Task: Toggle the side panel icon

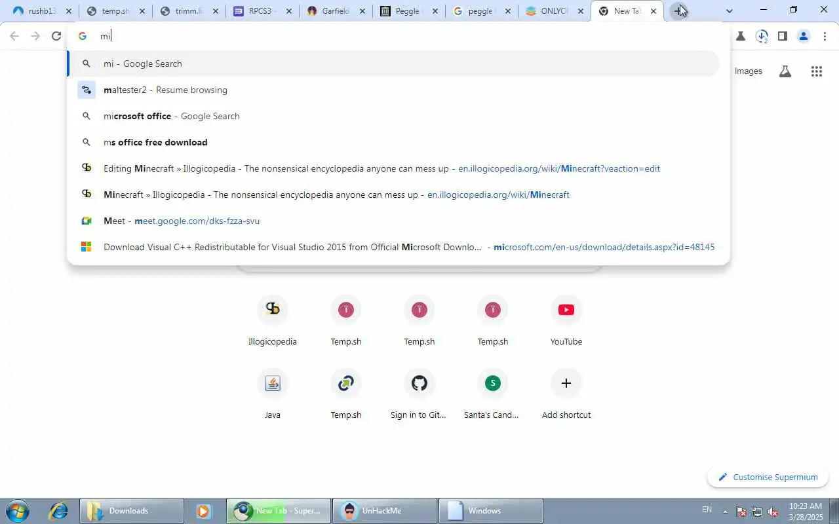Action: click(x=783, y=36)
